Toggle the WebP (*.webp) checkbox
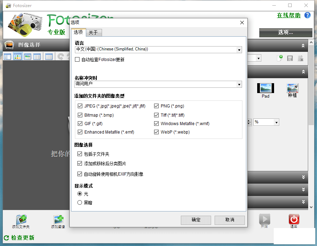Viewport: 317px width, 246px height. [156, 132]
